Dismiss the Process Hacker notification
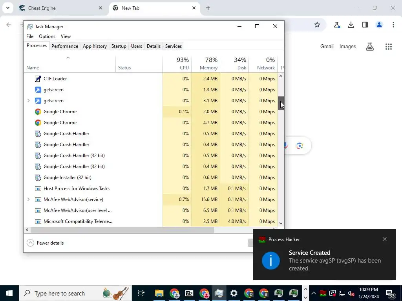Image resolution: width=402 pixels, height=301 pixels. (x=385, y=239)
